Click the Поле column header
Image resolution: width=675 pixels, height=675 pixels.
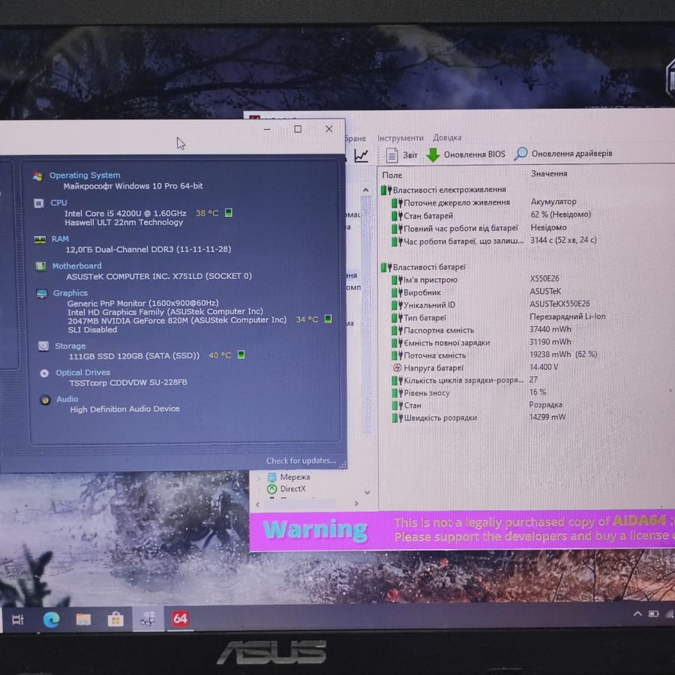pos(392,175)
